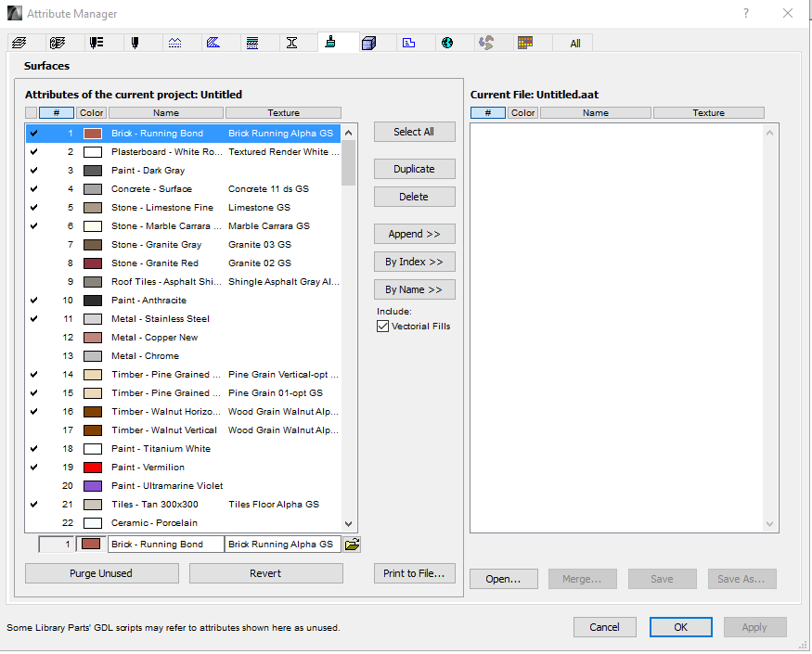Open the Pen Sets tab icon
This screenshot has width=812, height=654.
(97, 43)
